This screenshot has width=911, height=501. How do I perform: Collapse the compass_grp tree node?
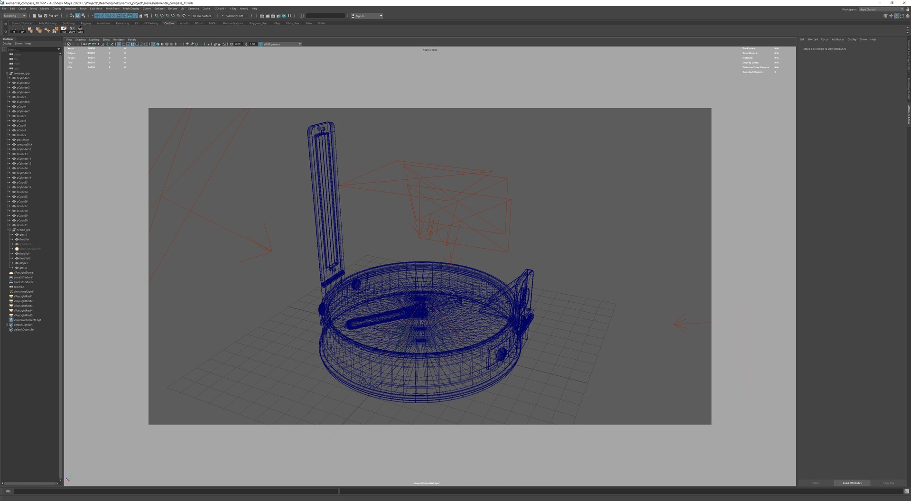point(7,73)
